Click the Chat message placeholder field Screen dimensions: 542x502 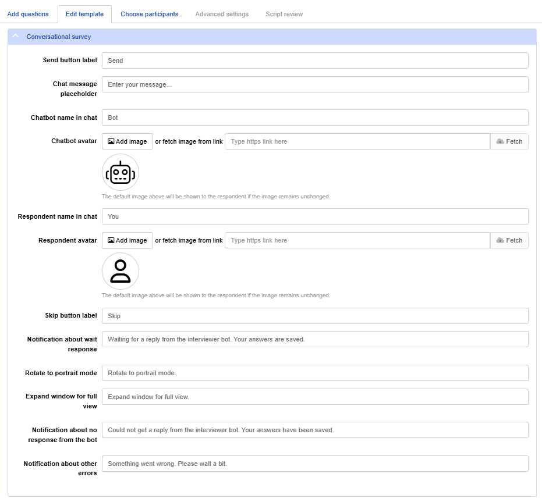tap(314, 84)
